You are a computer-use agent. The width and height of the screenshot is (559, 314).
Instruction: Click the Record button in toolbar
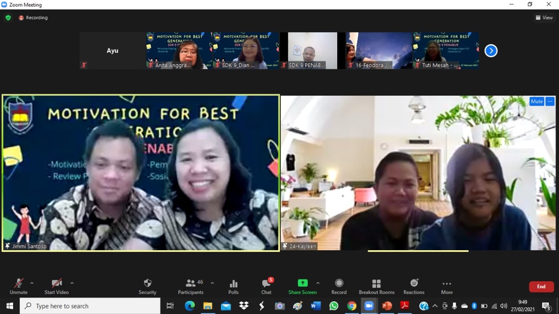339,286
